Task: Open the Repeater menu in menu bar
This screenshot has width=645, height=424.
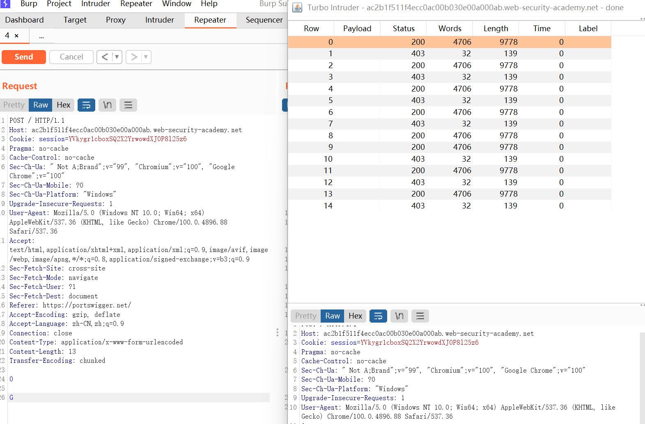Action: click(x=136, y=4)
